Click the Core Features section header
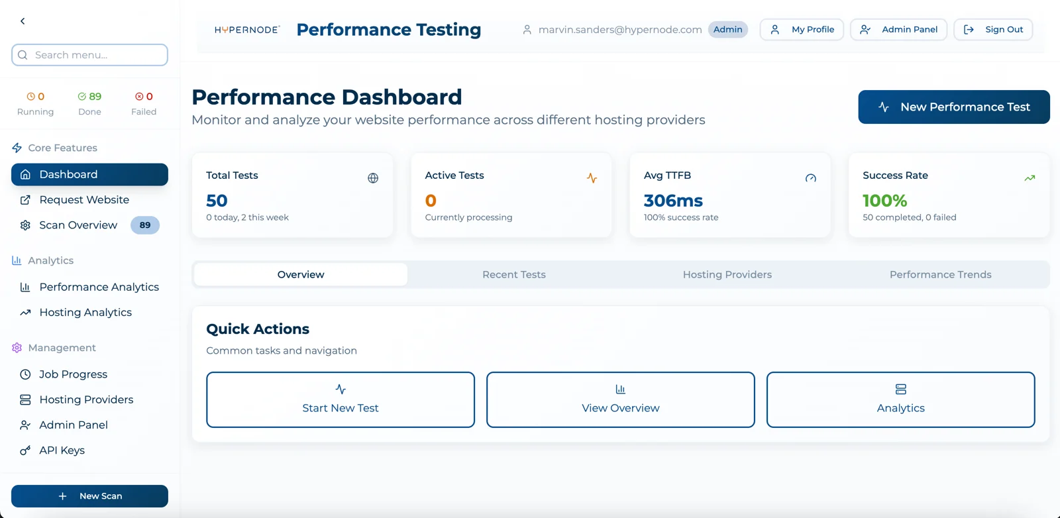This screenshot has width=1060, height=518. [x=62, y=148]
